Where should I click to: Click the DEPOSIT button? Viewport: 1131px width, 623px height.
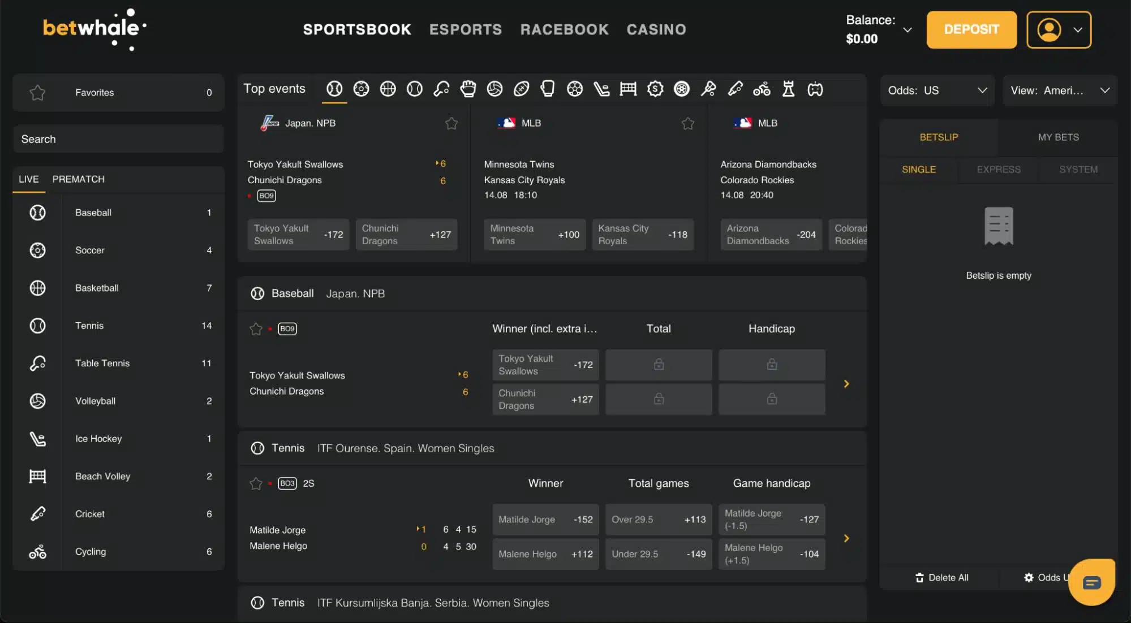click(x=971, y=29)
